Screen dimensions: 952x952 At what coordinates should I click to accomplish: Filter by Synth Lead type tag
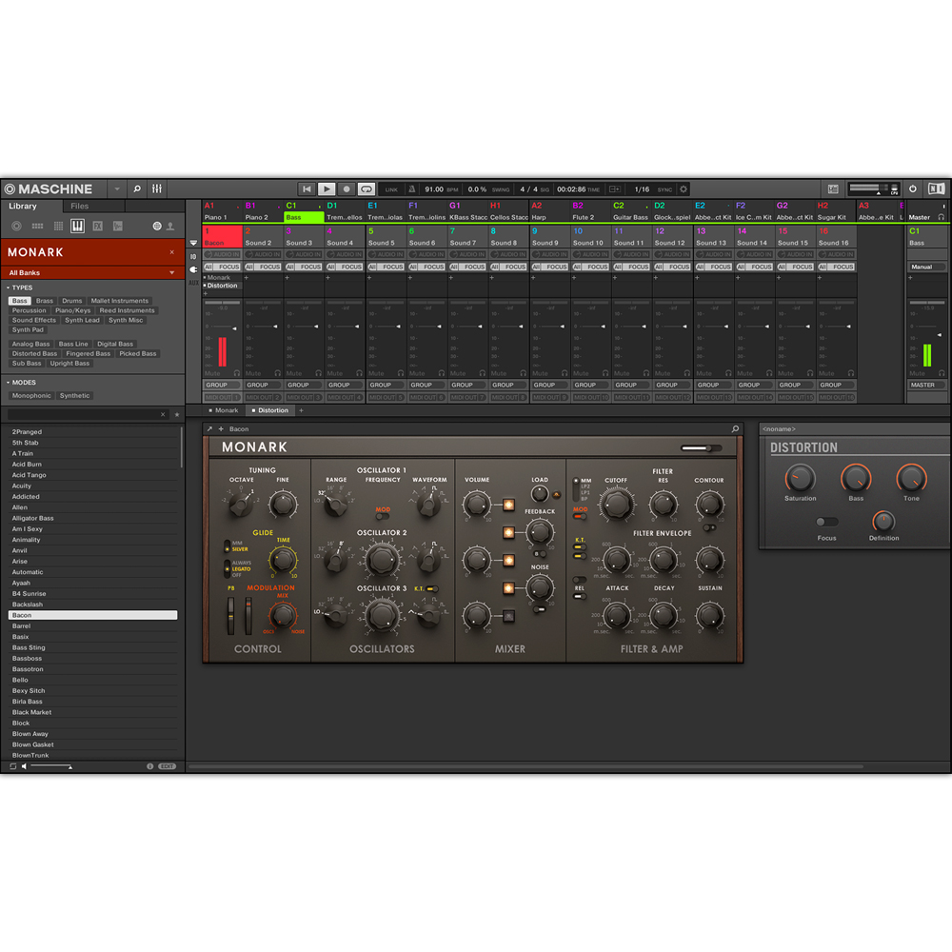click(x=82, y=320)
